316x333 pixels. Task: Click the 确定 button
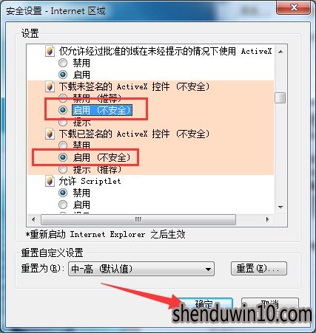click(x=204, y=305)
